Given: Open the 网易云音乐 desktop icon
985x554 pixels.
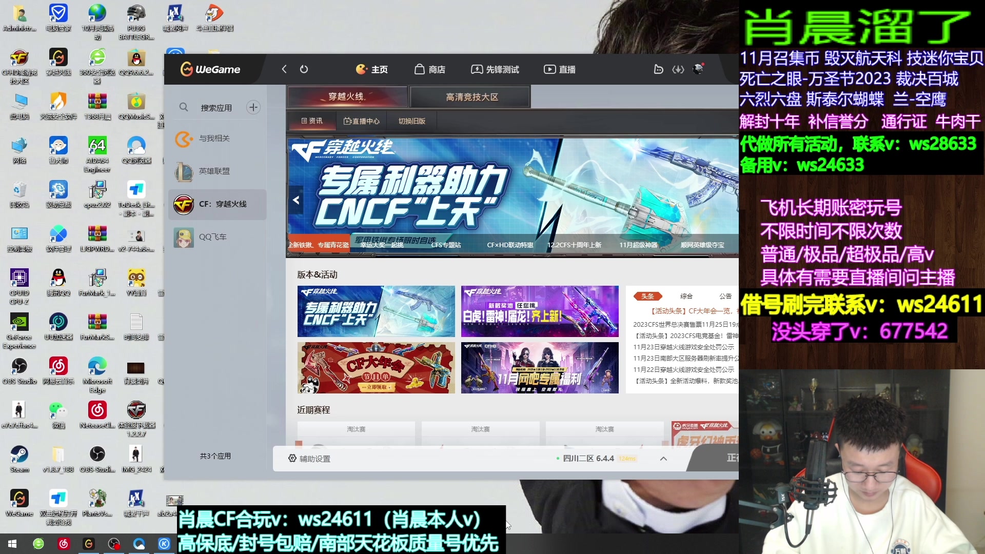Looking at the screenshot, I should (x=58, y=371).
